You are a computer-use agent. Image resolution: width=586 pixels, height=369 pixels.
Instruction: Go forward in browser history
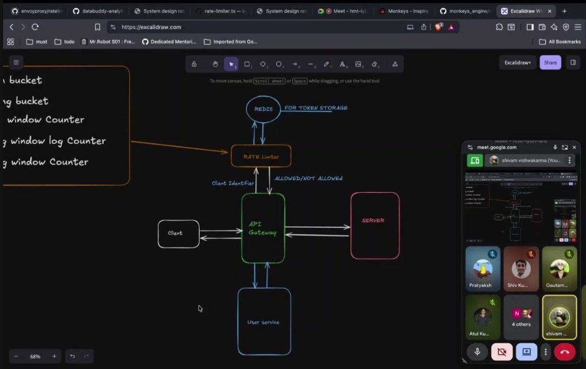tap(23, 27)
